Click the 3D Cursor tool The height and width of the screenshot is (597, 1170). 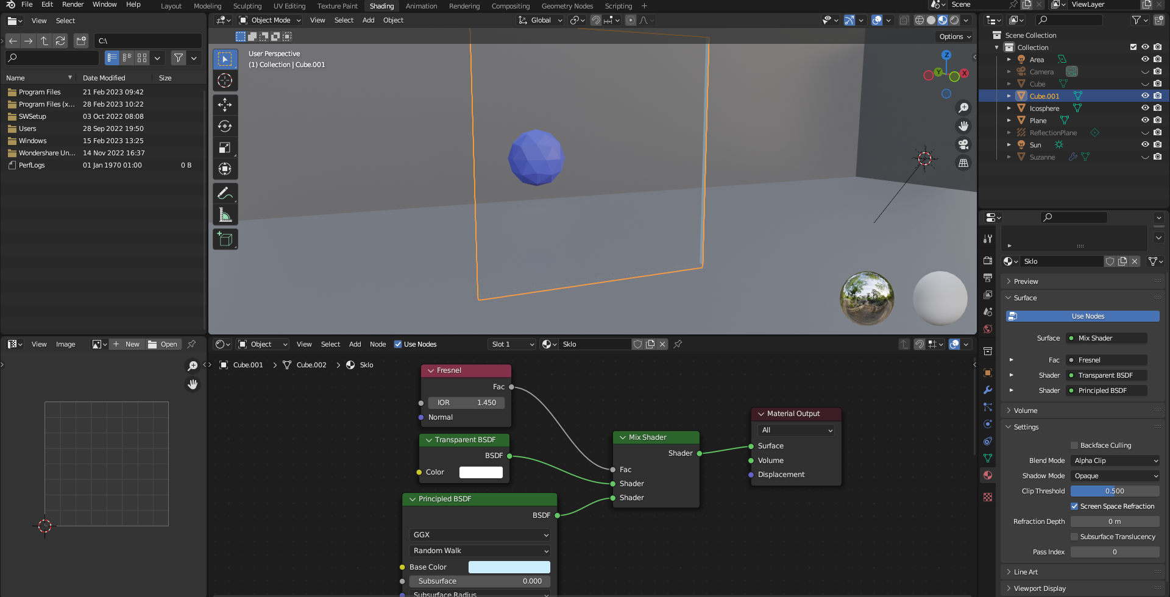pyautogui.click(x=225, y=80)
